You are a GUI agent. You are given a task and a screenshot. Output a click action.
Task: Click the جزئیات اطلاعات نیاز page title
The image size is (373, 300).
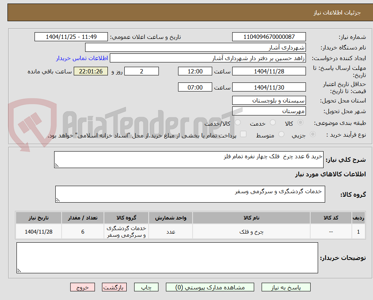pyautogui.click(x=337, y=13)
